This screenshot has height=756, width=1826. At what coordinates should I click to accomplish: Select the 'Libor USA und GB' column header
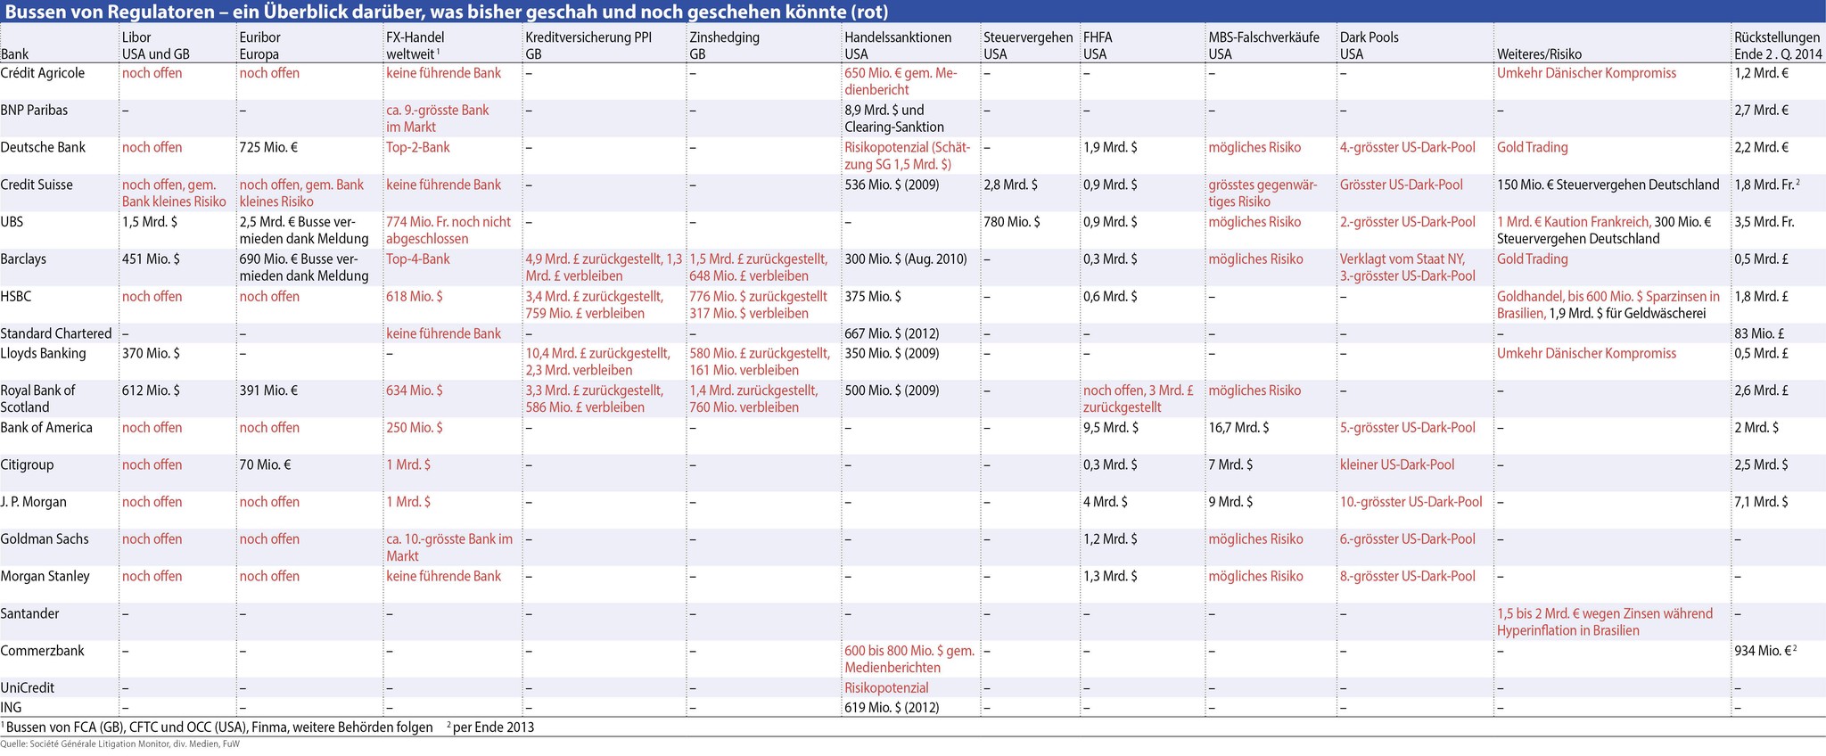pos(156,45)
